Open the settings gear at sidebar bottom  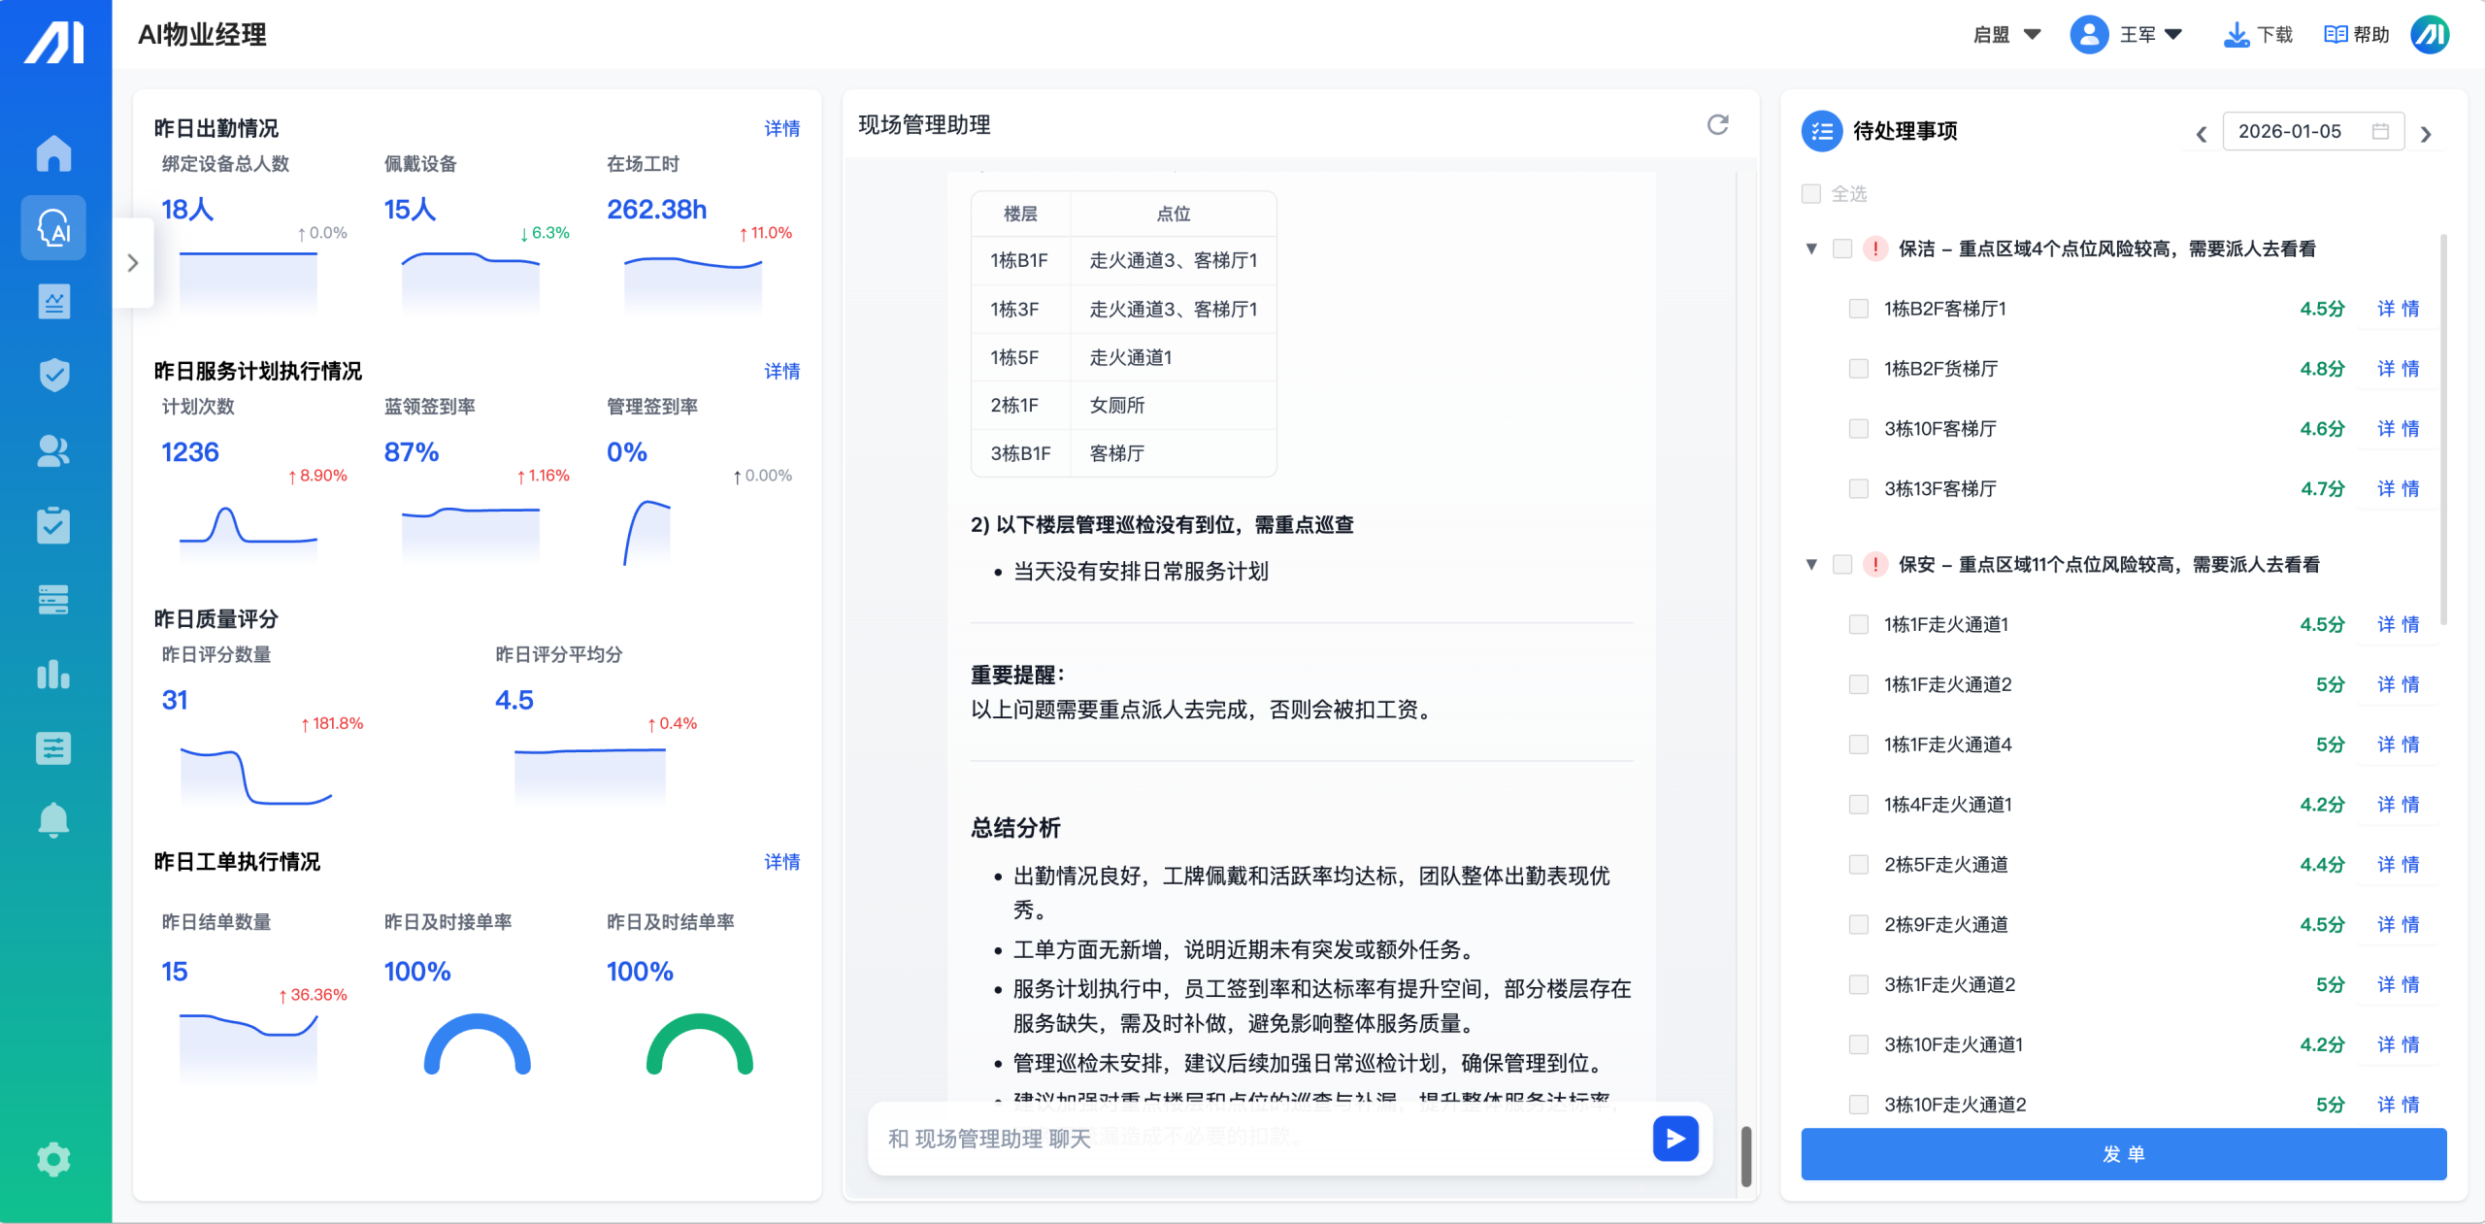click(x=54, y=1159)
